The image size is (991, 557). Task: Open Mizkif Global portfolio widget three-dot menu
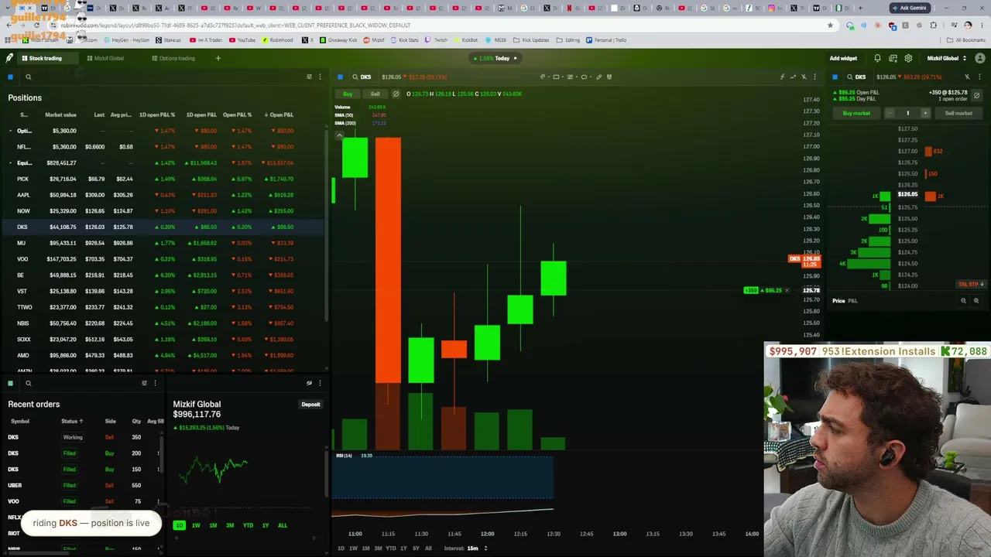tap(320, 383)
